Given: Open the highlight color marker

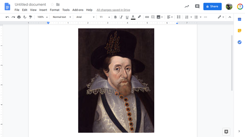Looking at the screenshot, I should [139, 17].
